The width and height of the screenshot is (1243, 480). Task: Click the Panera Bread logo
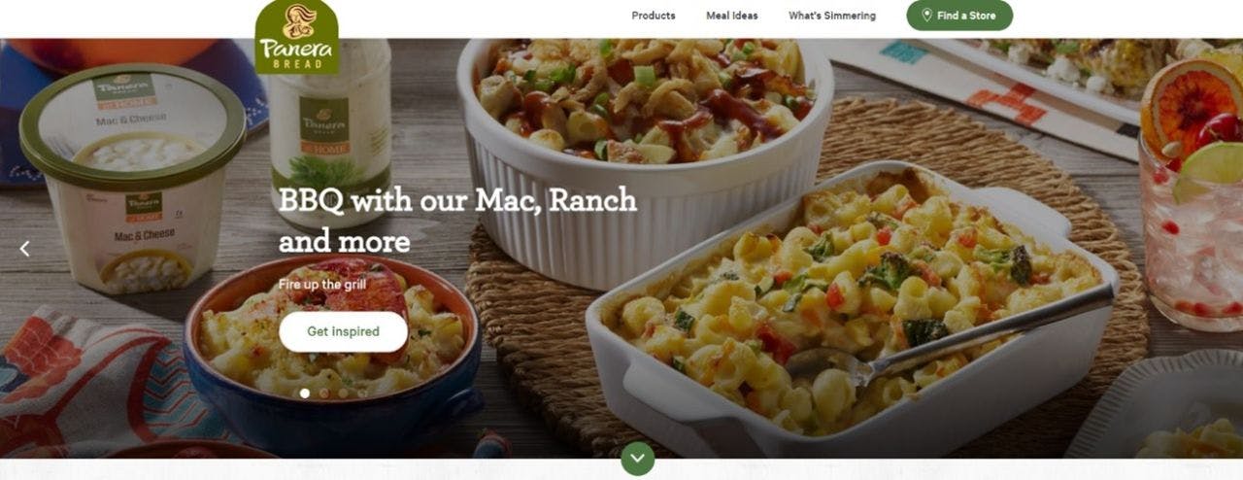(x=297, y=36)
